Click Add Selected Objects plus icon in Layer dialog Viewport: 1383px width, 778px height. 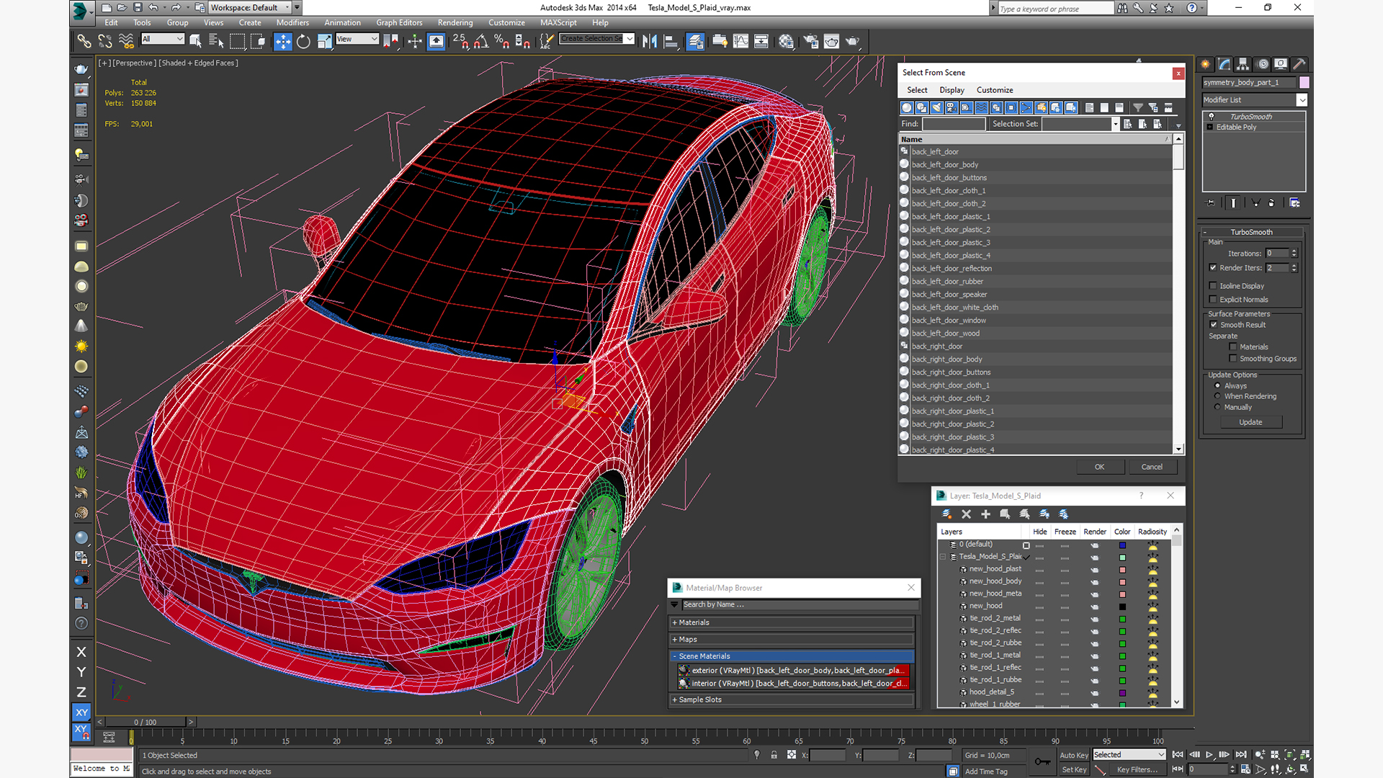tap(985, 514)
